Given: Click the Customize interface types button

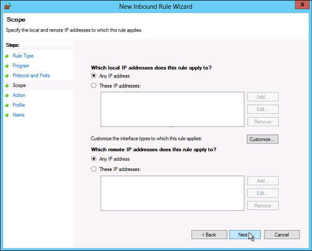Looking at the screenshot, I should point(263,139).
